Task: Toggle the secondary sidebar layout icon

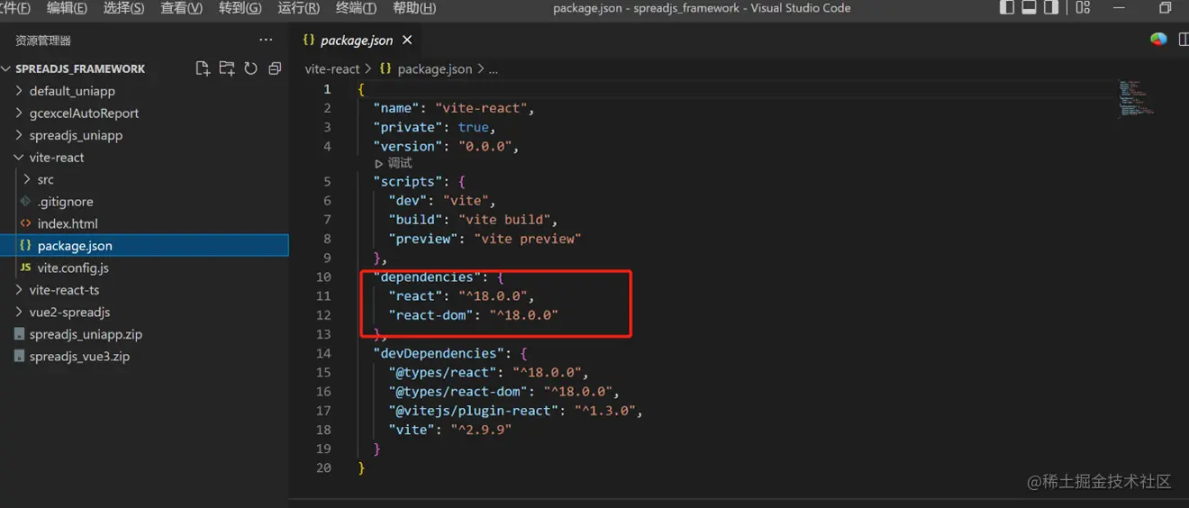Action: (1050, 8)
